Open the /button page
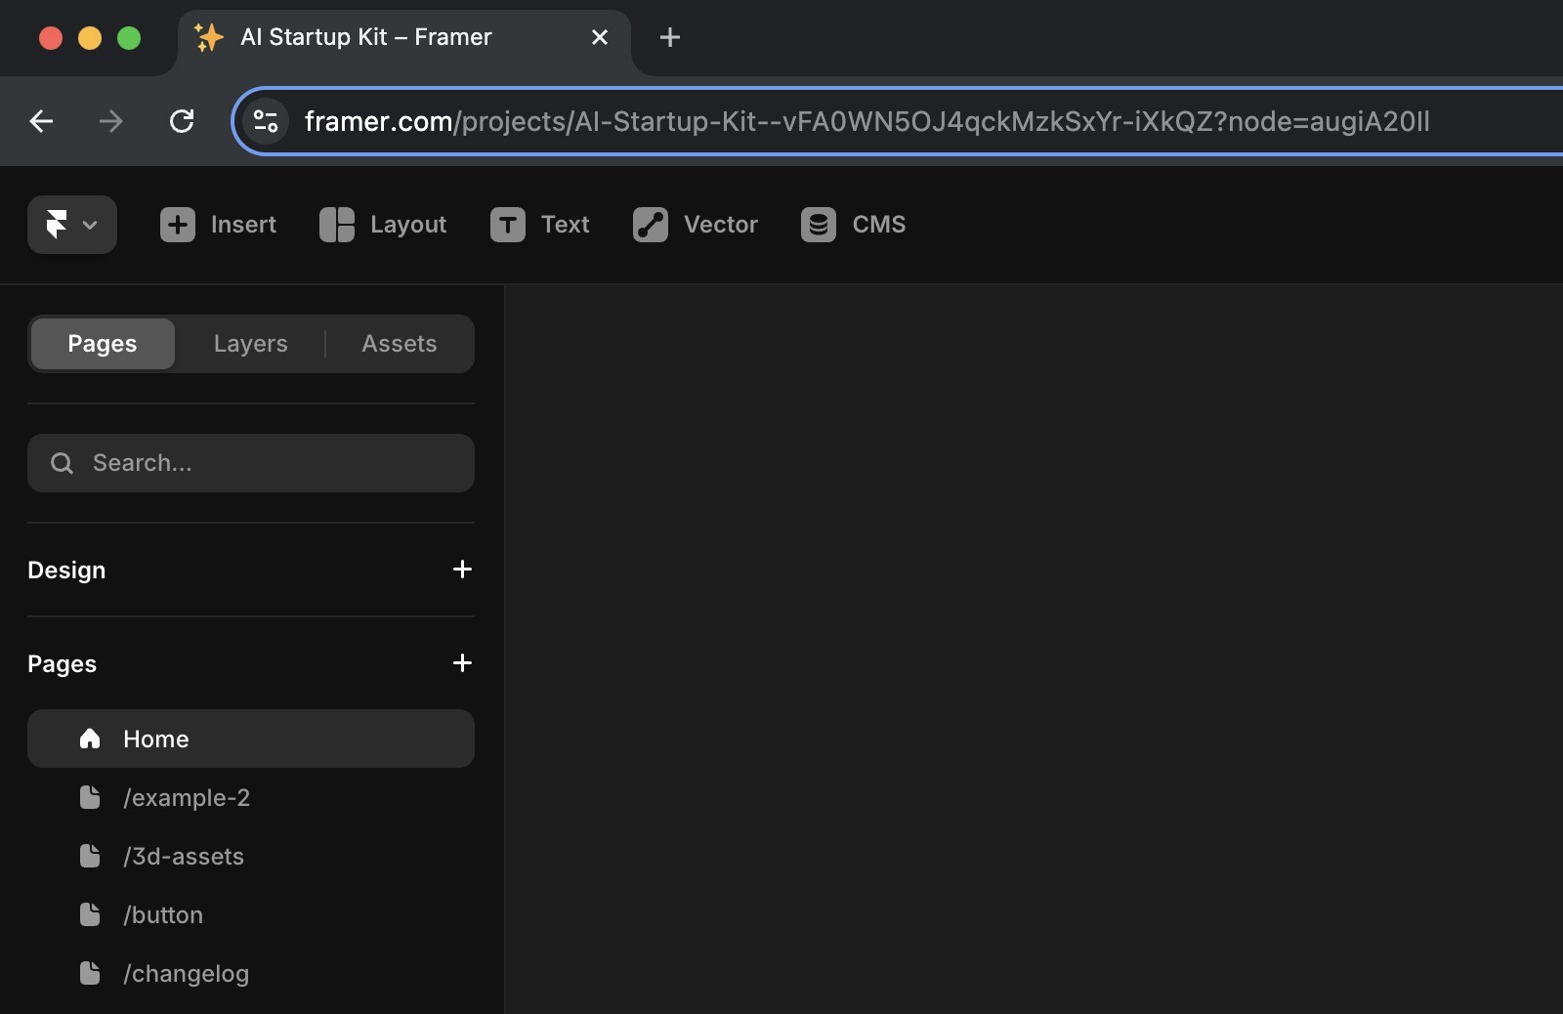1563x1014 pixels. (251, 914)
